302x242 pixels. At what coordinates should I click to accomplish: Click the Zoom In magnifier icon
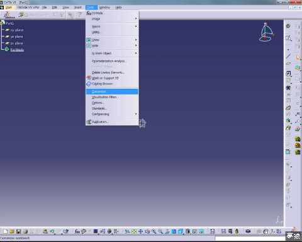point(154,231)
